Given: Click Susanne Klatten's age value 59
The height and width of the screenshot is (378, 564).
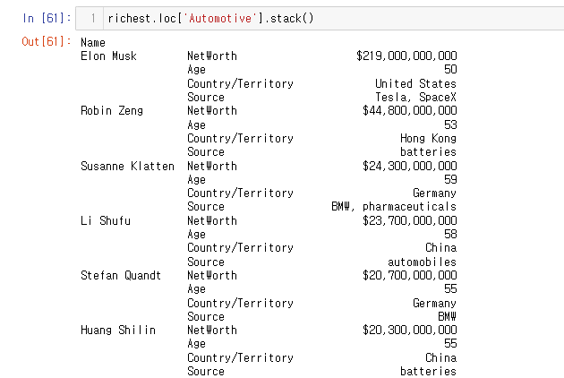Looking at the screenshot, I should 450,179.
